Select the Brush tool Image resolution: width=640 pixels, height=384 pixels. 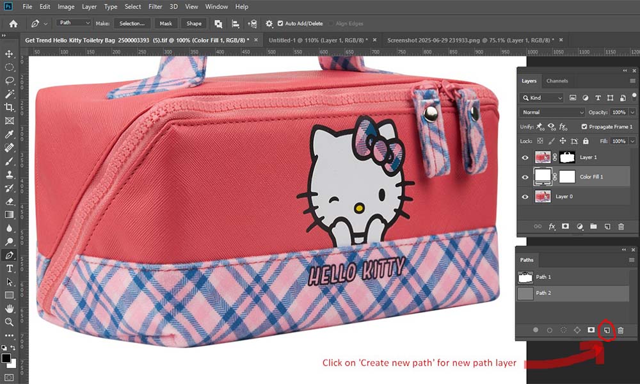[9, 161]
